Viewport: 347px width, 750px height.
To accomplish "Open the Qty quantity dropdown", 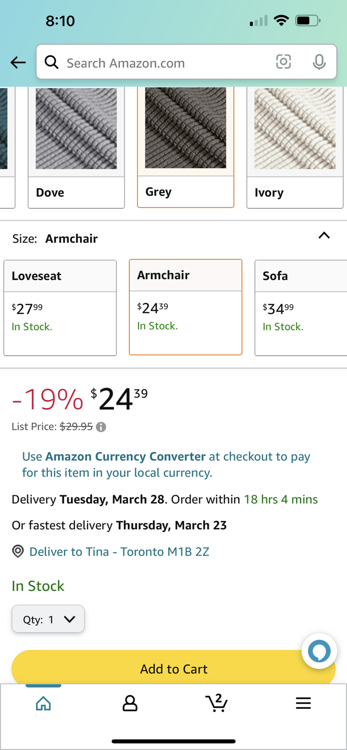I will click(x=48, y=619).
